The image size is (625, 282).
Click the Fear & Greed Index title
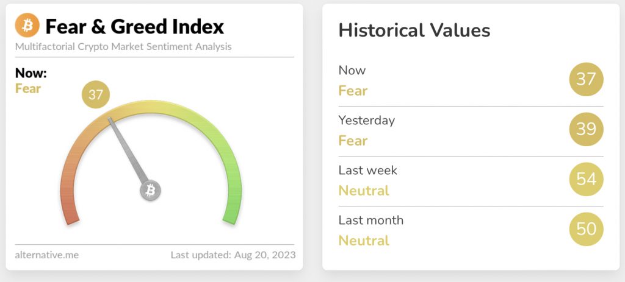pyautogui.click(x=135, y=27)
